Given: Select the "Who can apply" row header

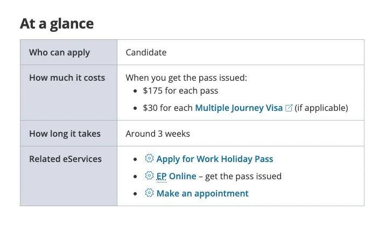Looking at the screenshot, I should [59, 53].
